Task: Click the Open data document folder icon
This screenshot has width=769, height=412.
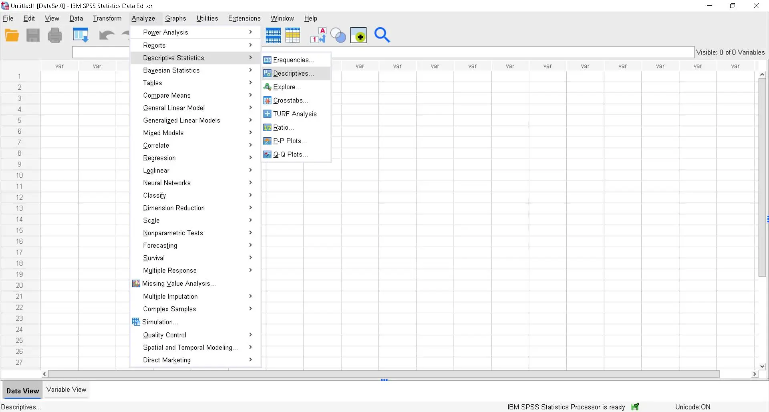Action: (x=12, y=36)
